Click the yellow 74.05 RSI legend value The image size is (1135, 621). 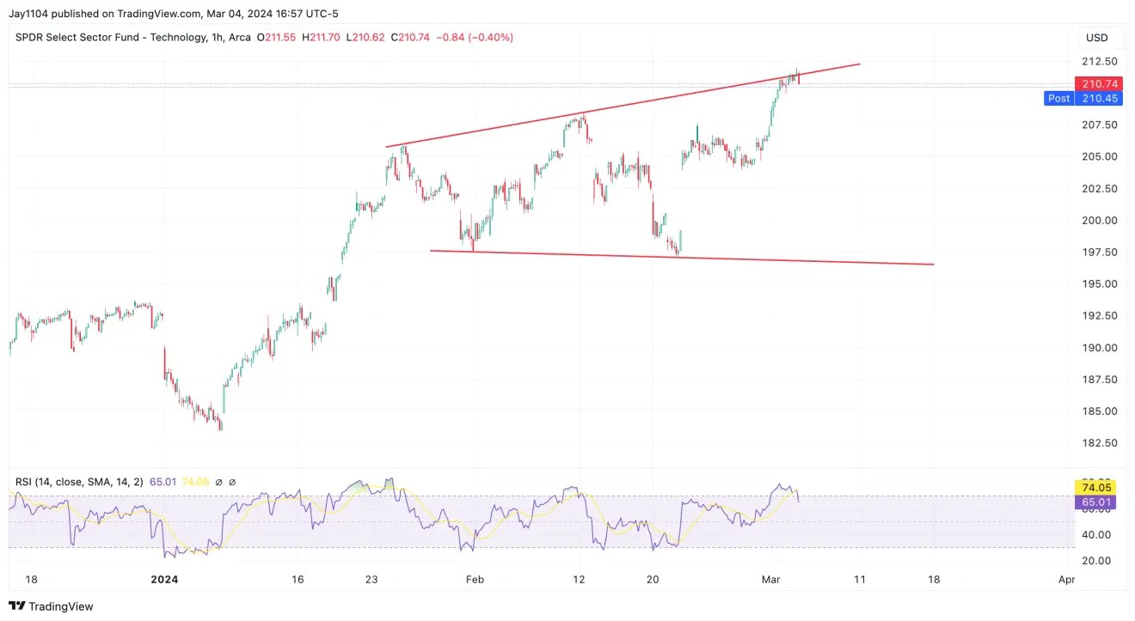coord(195,482)
